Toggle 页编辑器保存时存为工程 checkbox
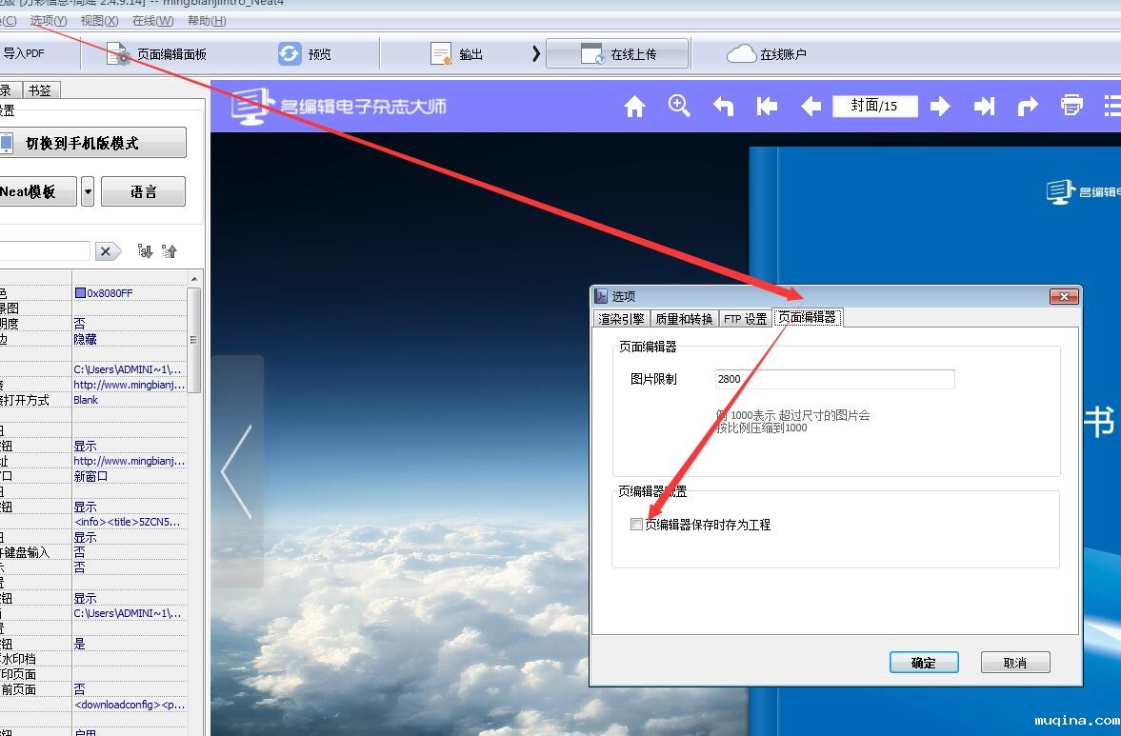This screenshot has width=1121, height=736. tap(636, 524)
